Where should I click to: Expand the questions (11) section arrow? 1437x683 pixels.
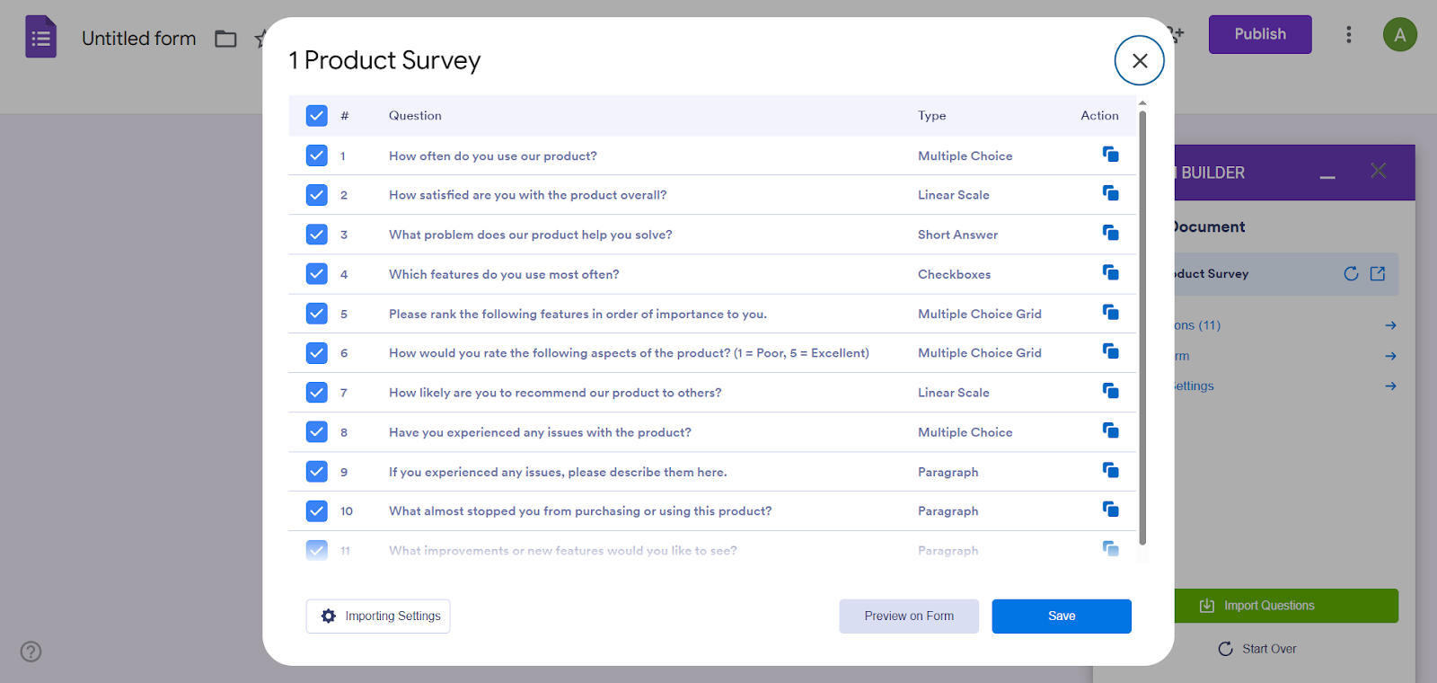1390,325
